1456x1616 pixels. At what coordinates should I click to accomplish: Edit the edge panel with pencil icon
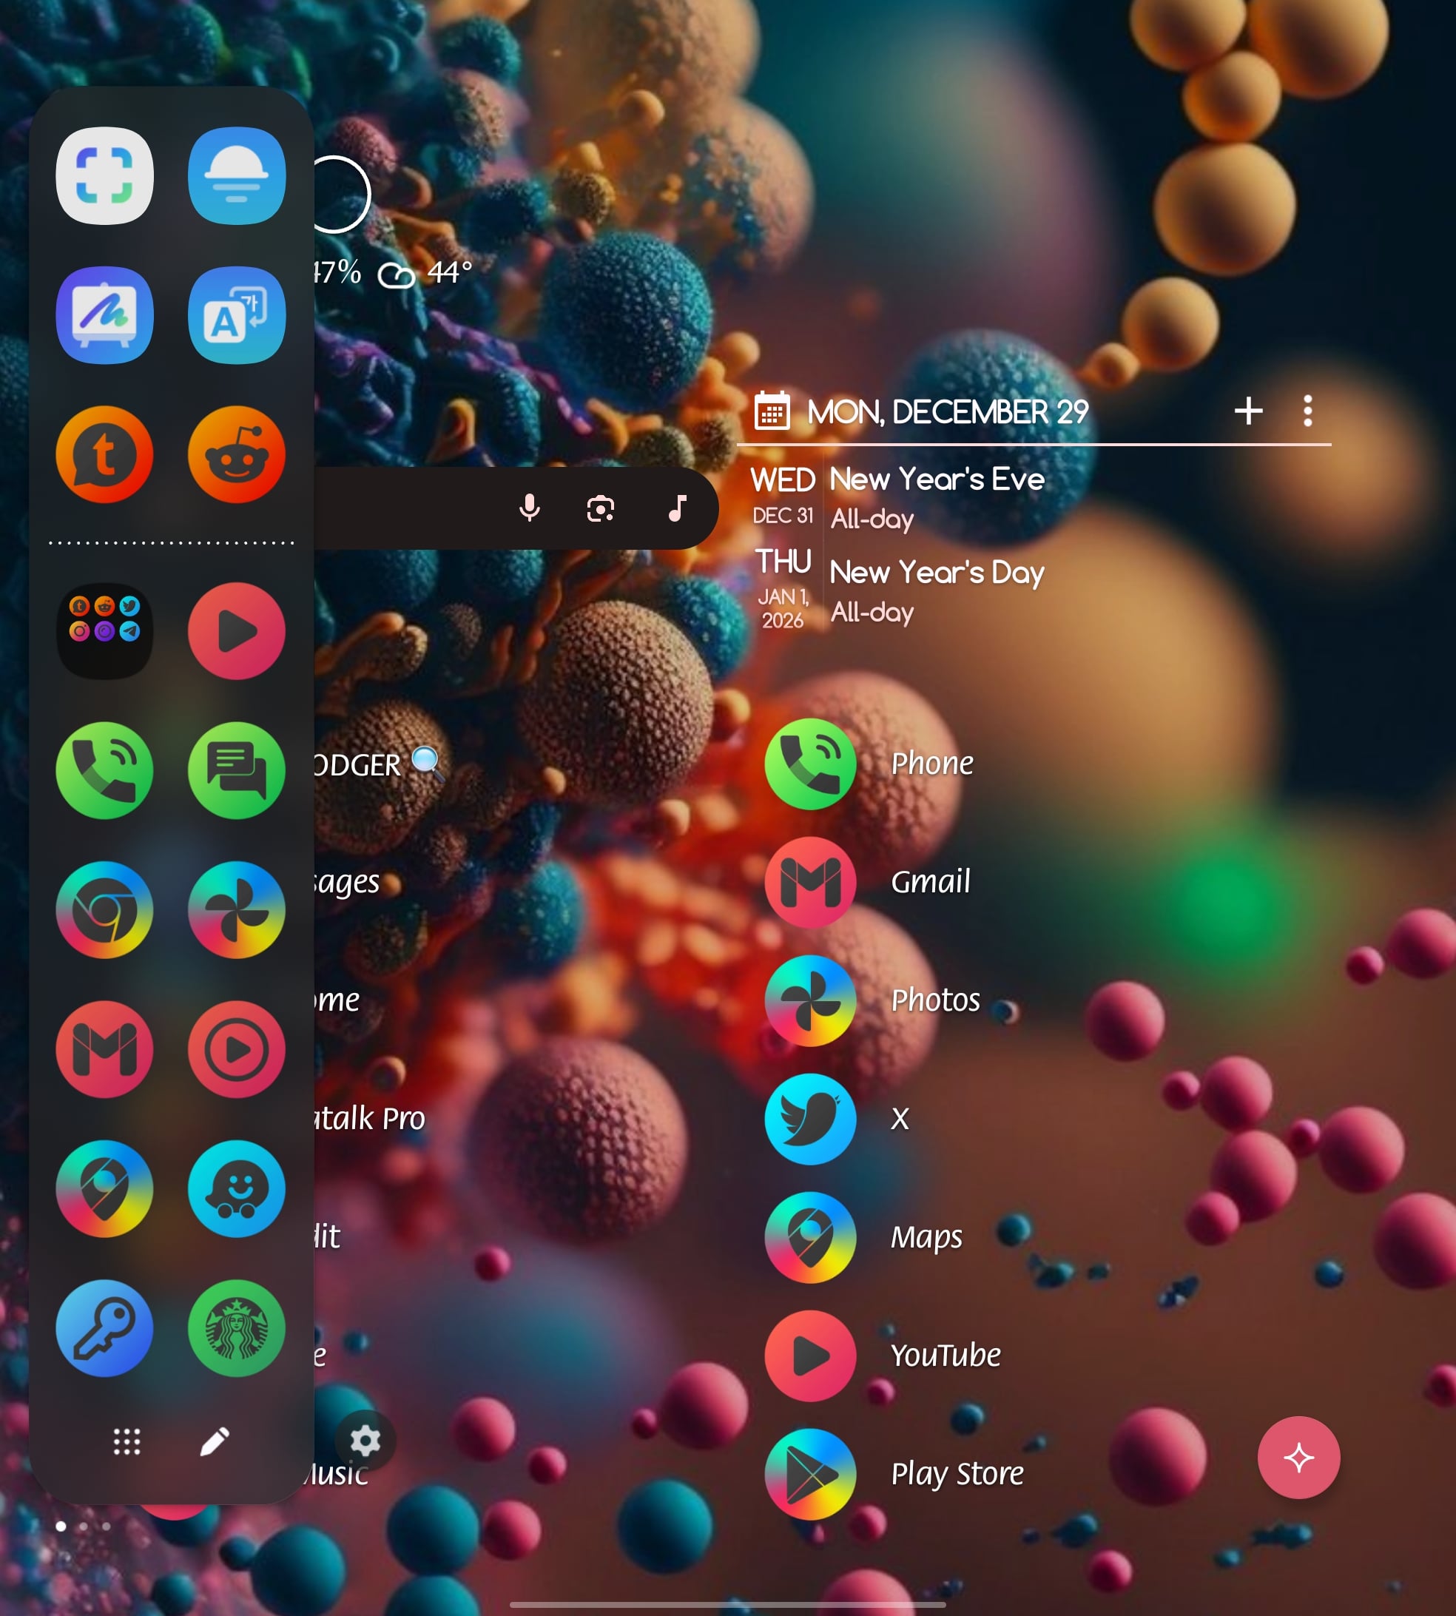[214, 1441]
